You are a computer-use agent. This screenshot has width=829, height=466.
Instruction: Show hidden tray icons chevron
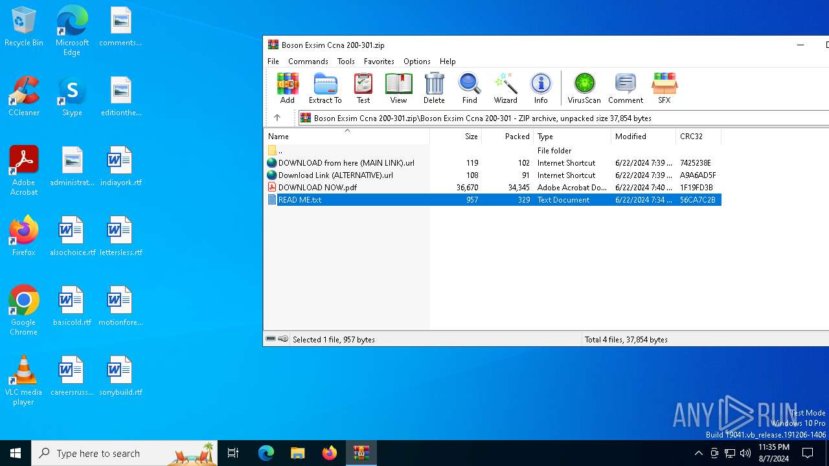pos(698,453)
